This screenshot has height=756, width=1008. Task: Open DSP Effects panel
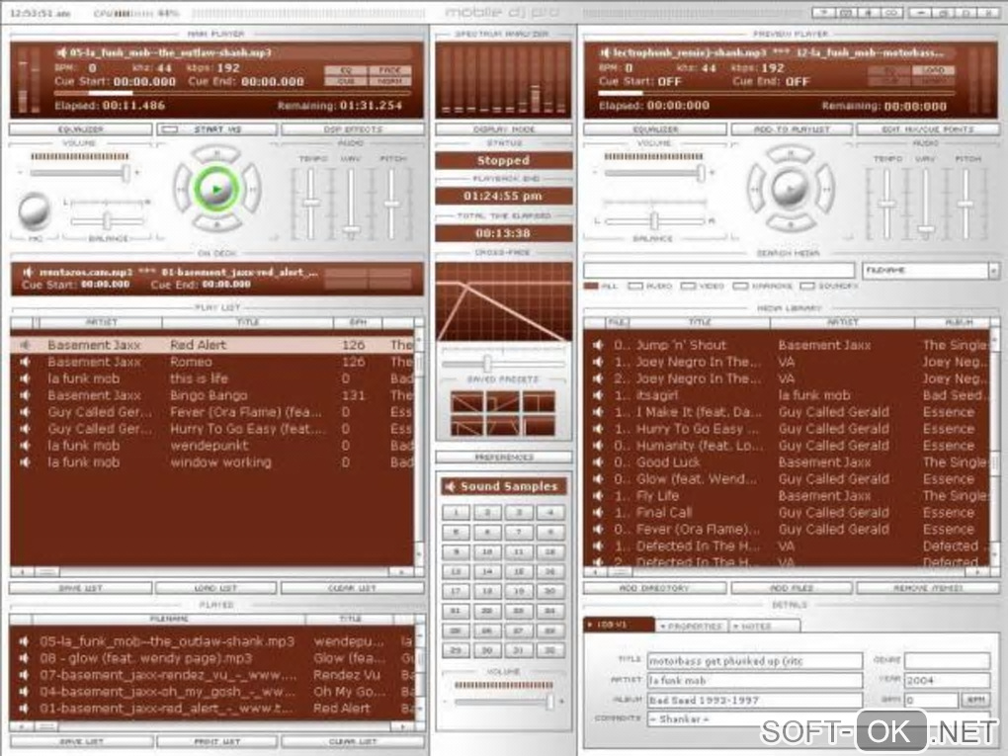click(353, 129)
